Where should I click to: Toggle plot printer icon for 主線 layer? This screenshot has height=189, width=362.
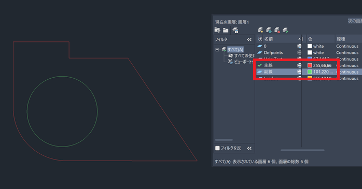[299, 65]
